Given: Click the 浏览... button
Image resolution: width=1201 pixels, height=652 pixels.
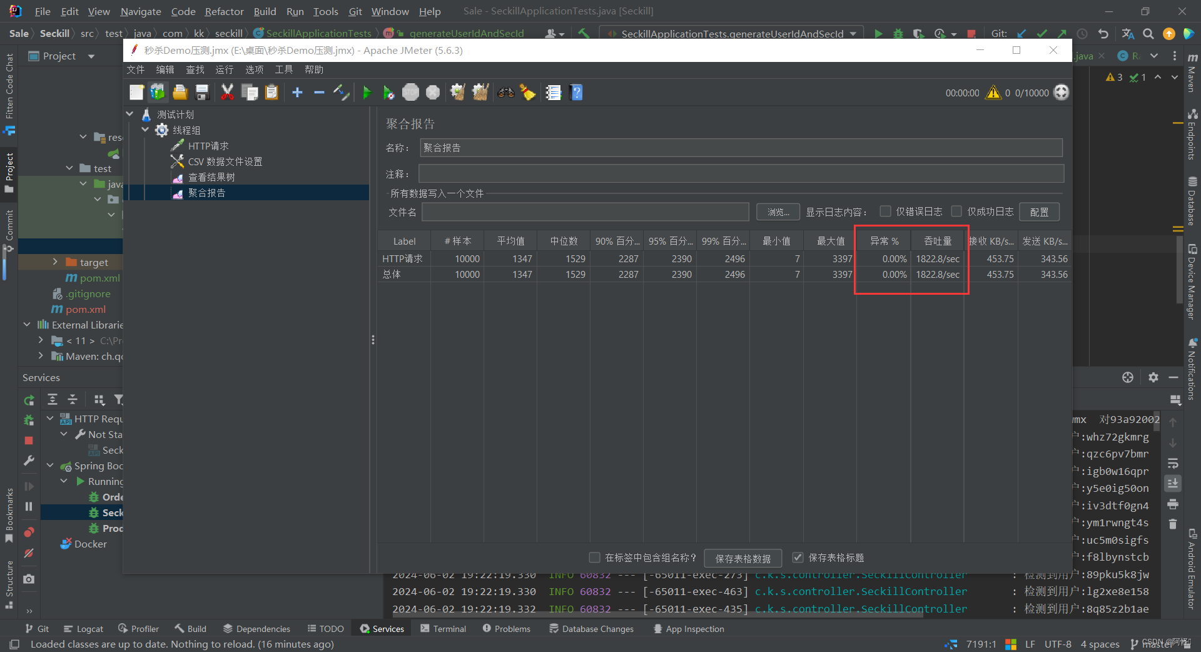Looking at the screenshot, I should coord(777,211).
